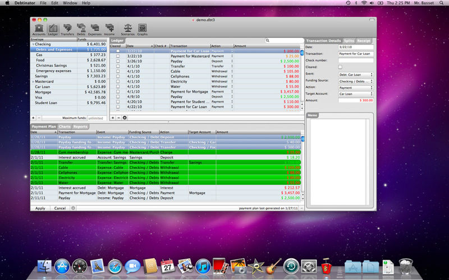Screen dimensions: 449x280
Task: Check Cleared box for Cellphones row
Action: pyautogui.click(x=118, y=77)
